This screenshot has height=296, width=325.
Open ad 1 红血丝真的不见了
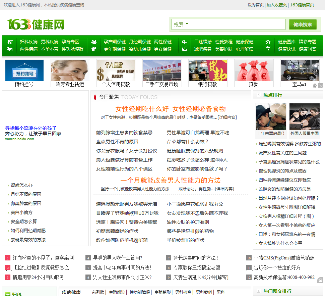point(43,258)
